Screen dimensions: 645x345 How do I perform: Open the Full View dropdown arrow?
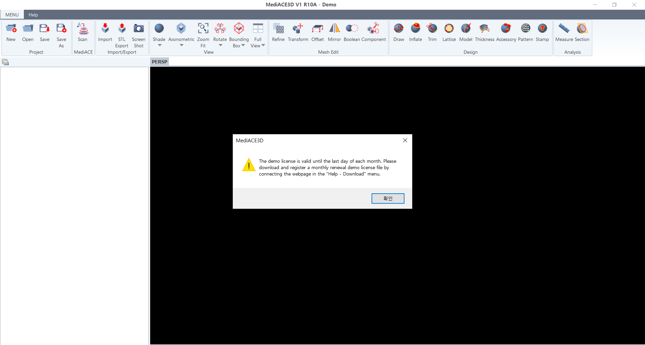pos(263,45)
